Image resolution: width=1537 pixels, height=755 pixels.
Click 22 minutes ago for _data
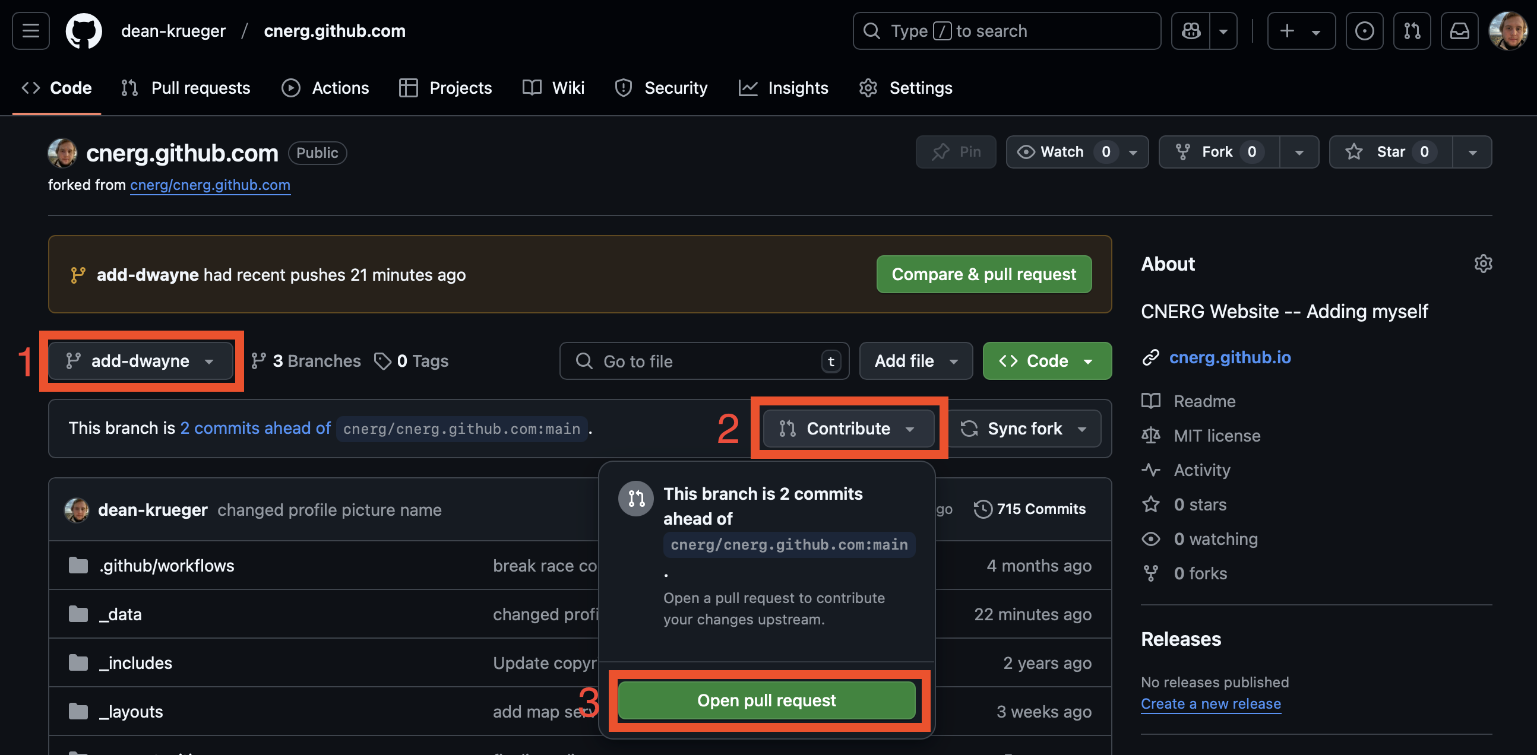pyautogui.click(x=1032, y=614)
